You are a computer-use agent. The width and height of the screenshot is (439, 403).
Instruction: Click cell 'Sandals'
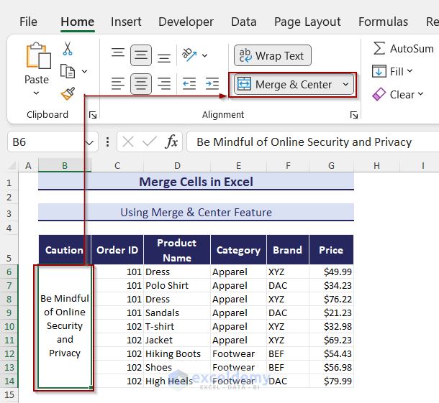tap(177, 312)
